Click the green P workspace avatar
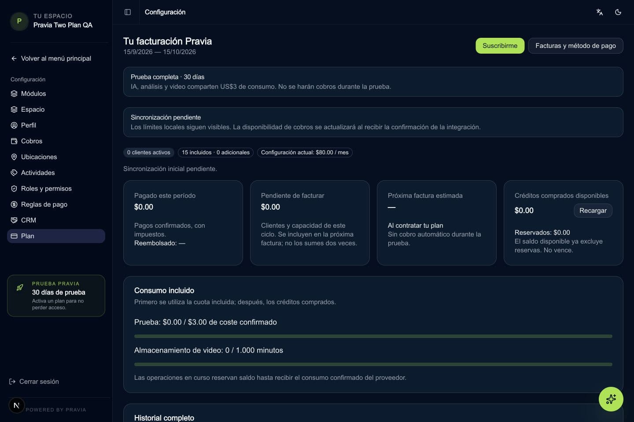Image resolution: width=634 pixels, height=422 pixels. click(x=19, y=21)
